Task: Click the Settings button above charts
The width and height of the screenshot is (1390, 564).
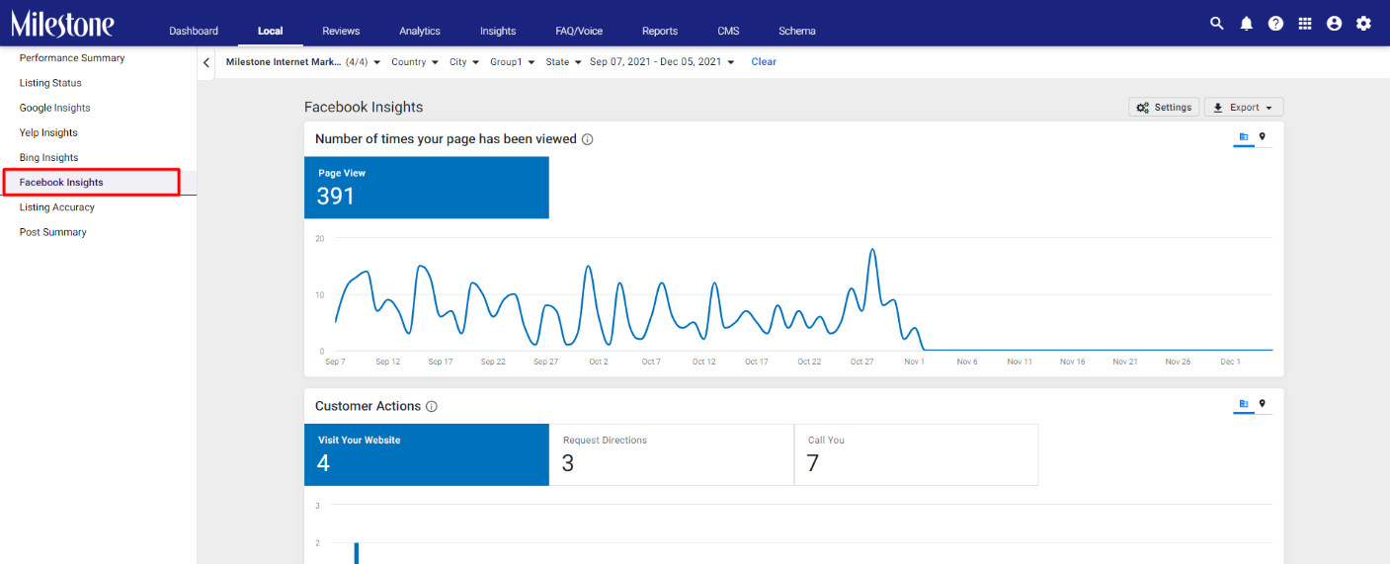Action: click(x=1164, y=108)
